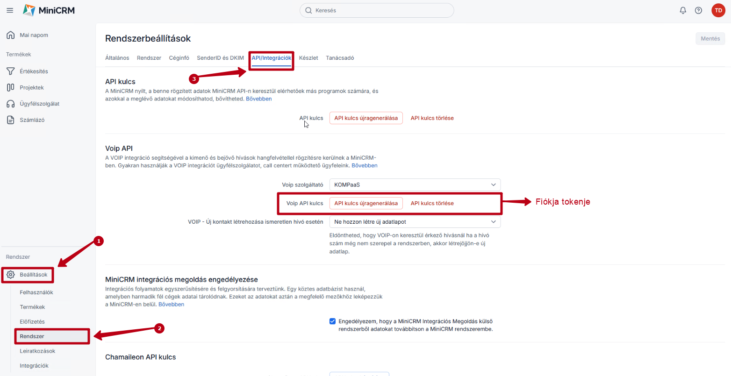This screenshot has width=731, height=376.
Task: Click the Projektek board icon
Action: (11, 87)
